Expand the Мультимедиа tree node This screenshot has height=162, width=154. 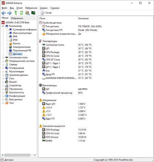3,71
